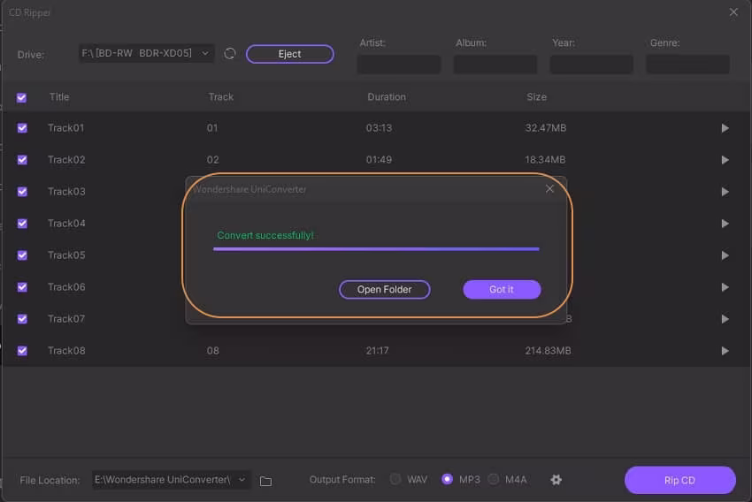Close the Wondershare UniConverter dialog
The width and height of the screenshot is (752, 502).
coord(549,189)
